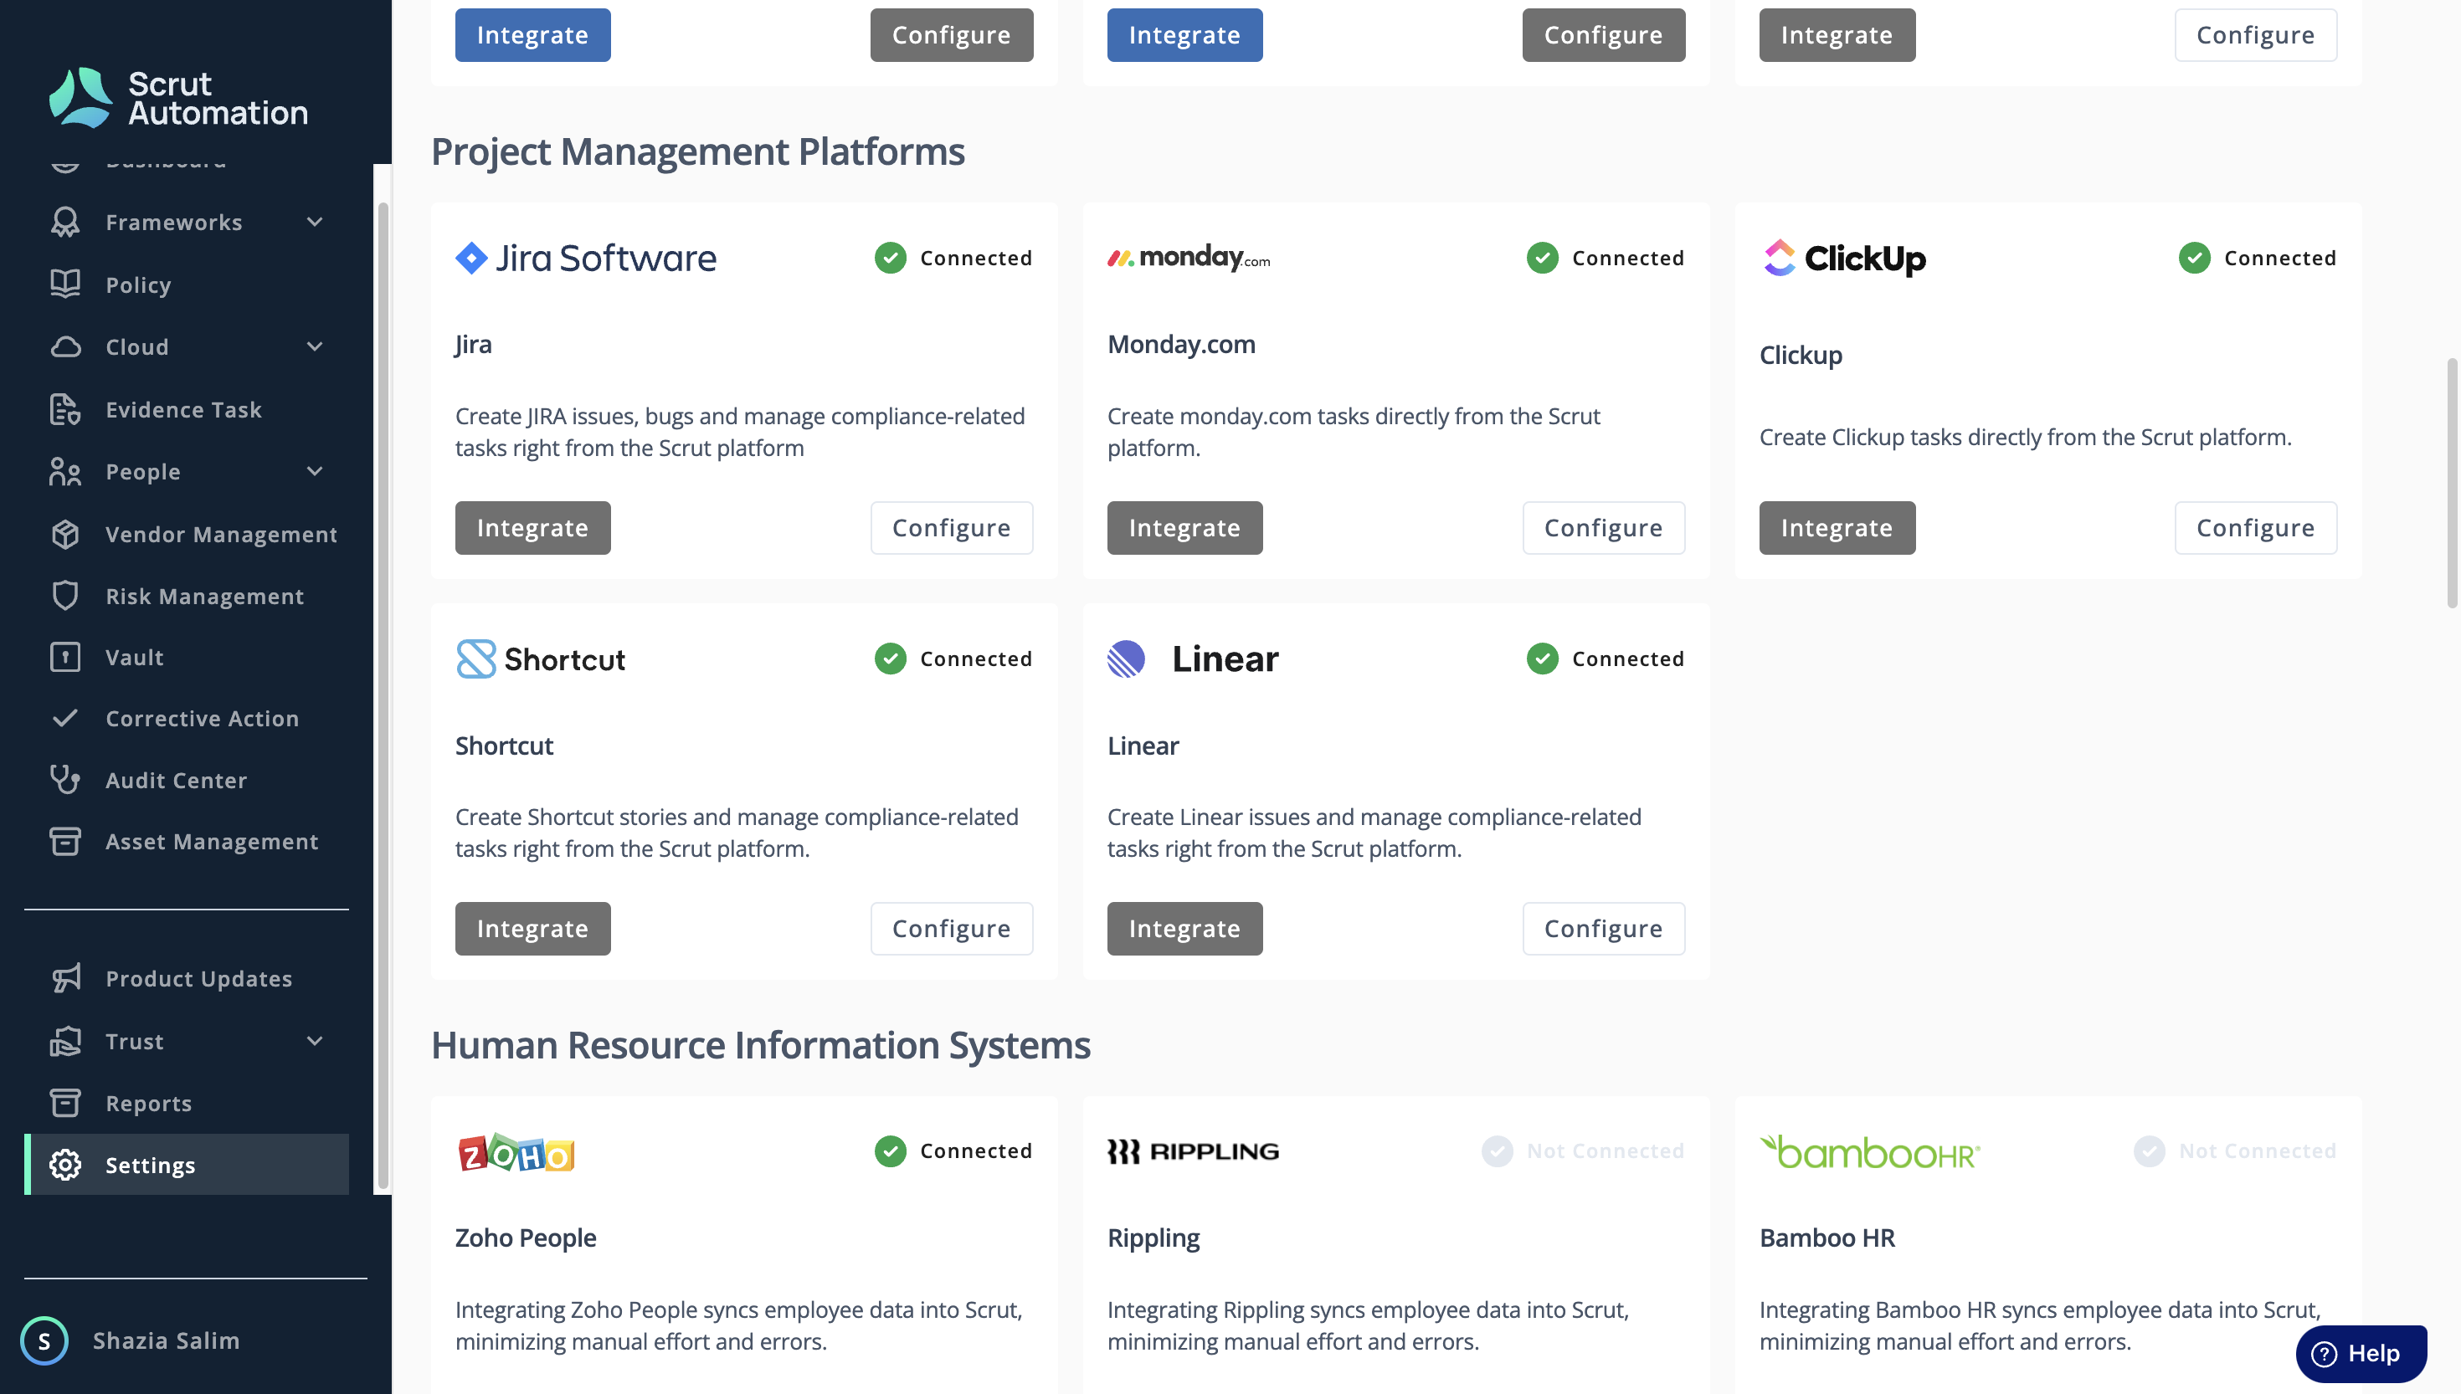The height and width of the screenshot is (1394, 2461).
Task: Click the Audit Center stethoscope icon
Action: tap(65, 779)
